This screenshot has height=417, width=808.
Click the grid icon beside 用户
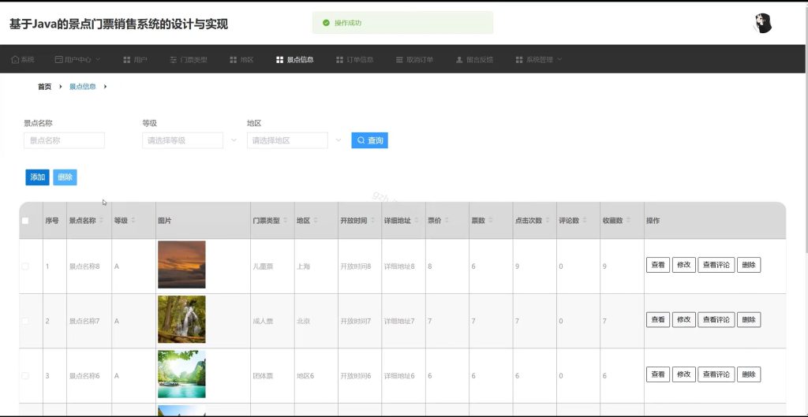point(127,60)
